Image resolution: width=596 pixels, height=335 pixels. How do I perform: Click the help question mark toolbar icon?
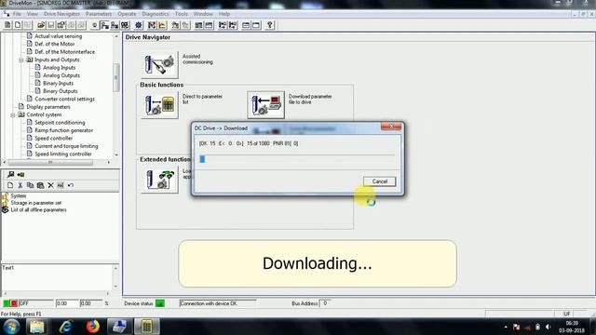point(269,25)
